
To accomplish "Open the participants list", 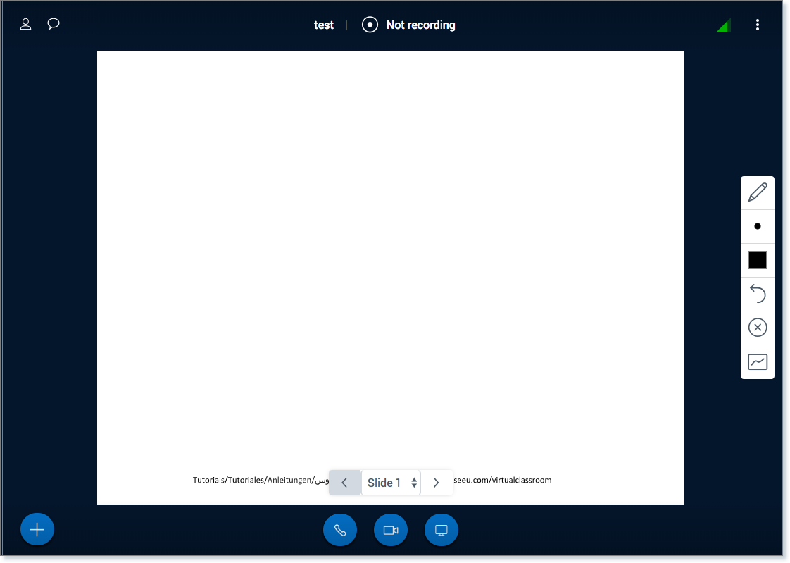I will pos(25,24).
